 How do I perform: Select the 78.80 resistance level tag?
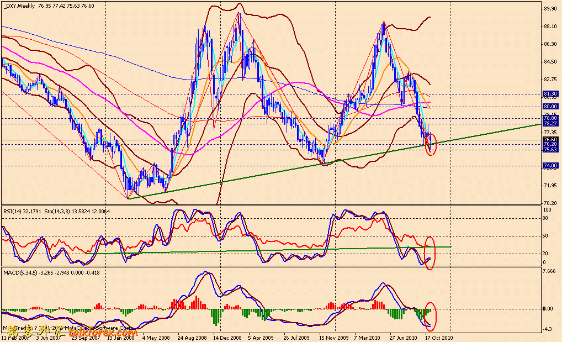[x=550, y=118]
